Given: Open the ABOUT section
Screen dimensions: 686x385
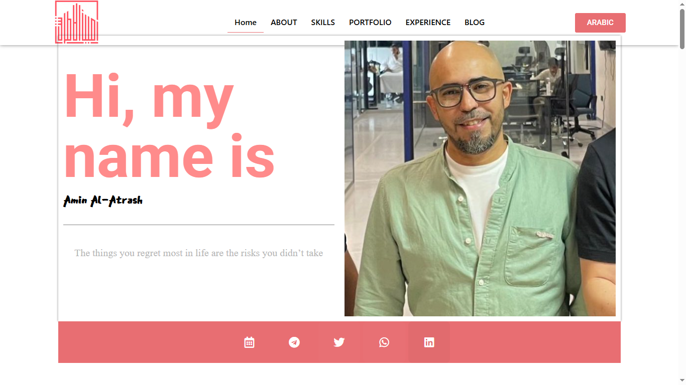Looking at the screenshot, I should click(x=284, y=23).
